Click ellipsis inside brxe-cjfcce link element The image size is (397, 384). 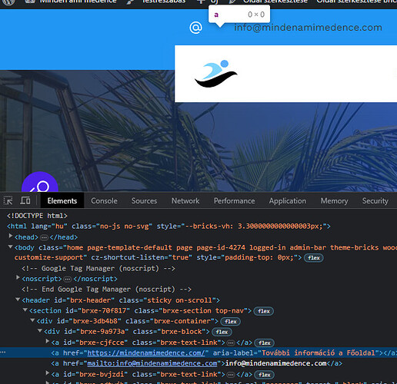[231, 343]
